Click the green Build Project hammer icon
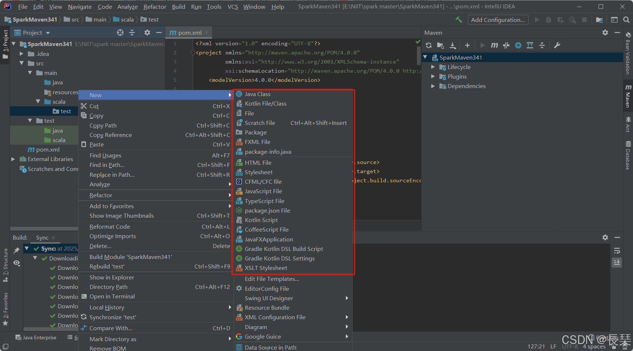Viewport: 633px width, 351px height. [x=459, y=20]
